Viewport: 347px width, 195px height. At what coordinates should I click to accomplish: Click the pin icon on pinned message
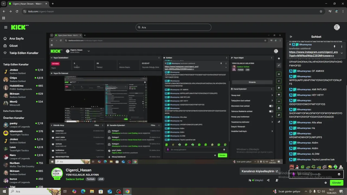334,47
